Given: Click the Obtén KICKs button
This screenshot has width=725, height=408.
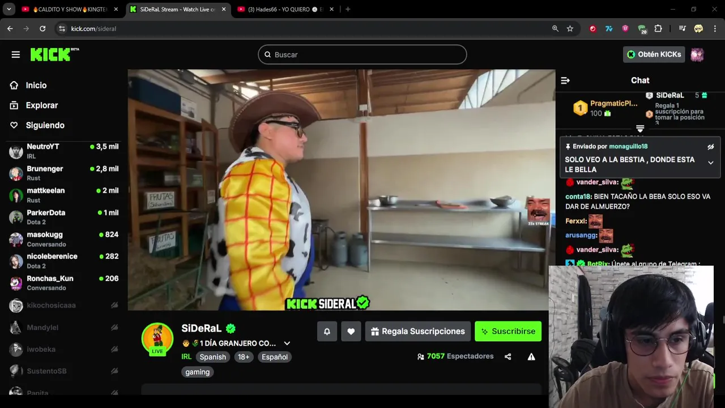Looking at the screenshot, I should 654,54.
